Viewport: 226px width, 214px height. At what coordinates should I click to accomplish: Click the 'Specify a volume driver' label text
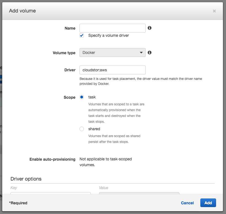point(108,35)
